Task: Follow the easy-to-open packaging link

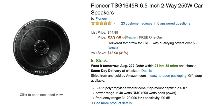Action: pos(168,76)
